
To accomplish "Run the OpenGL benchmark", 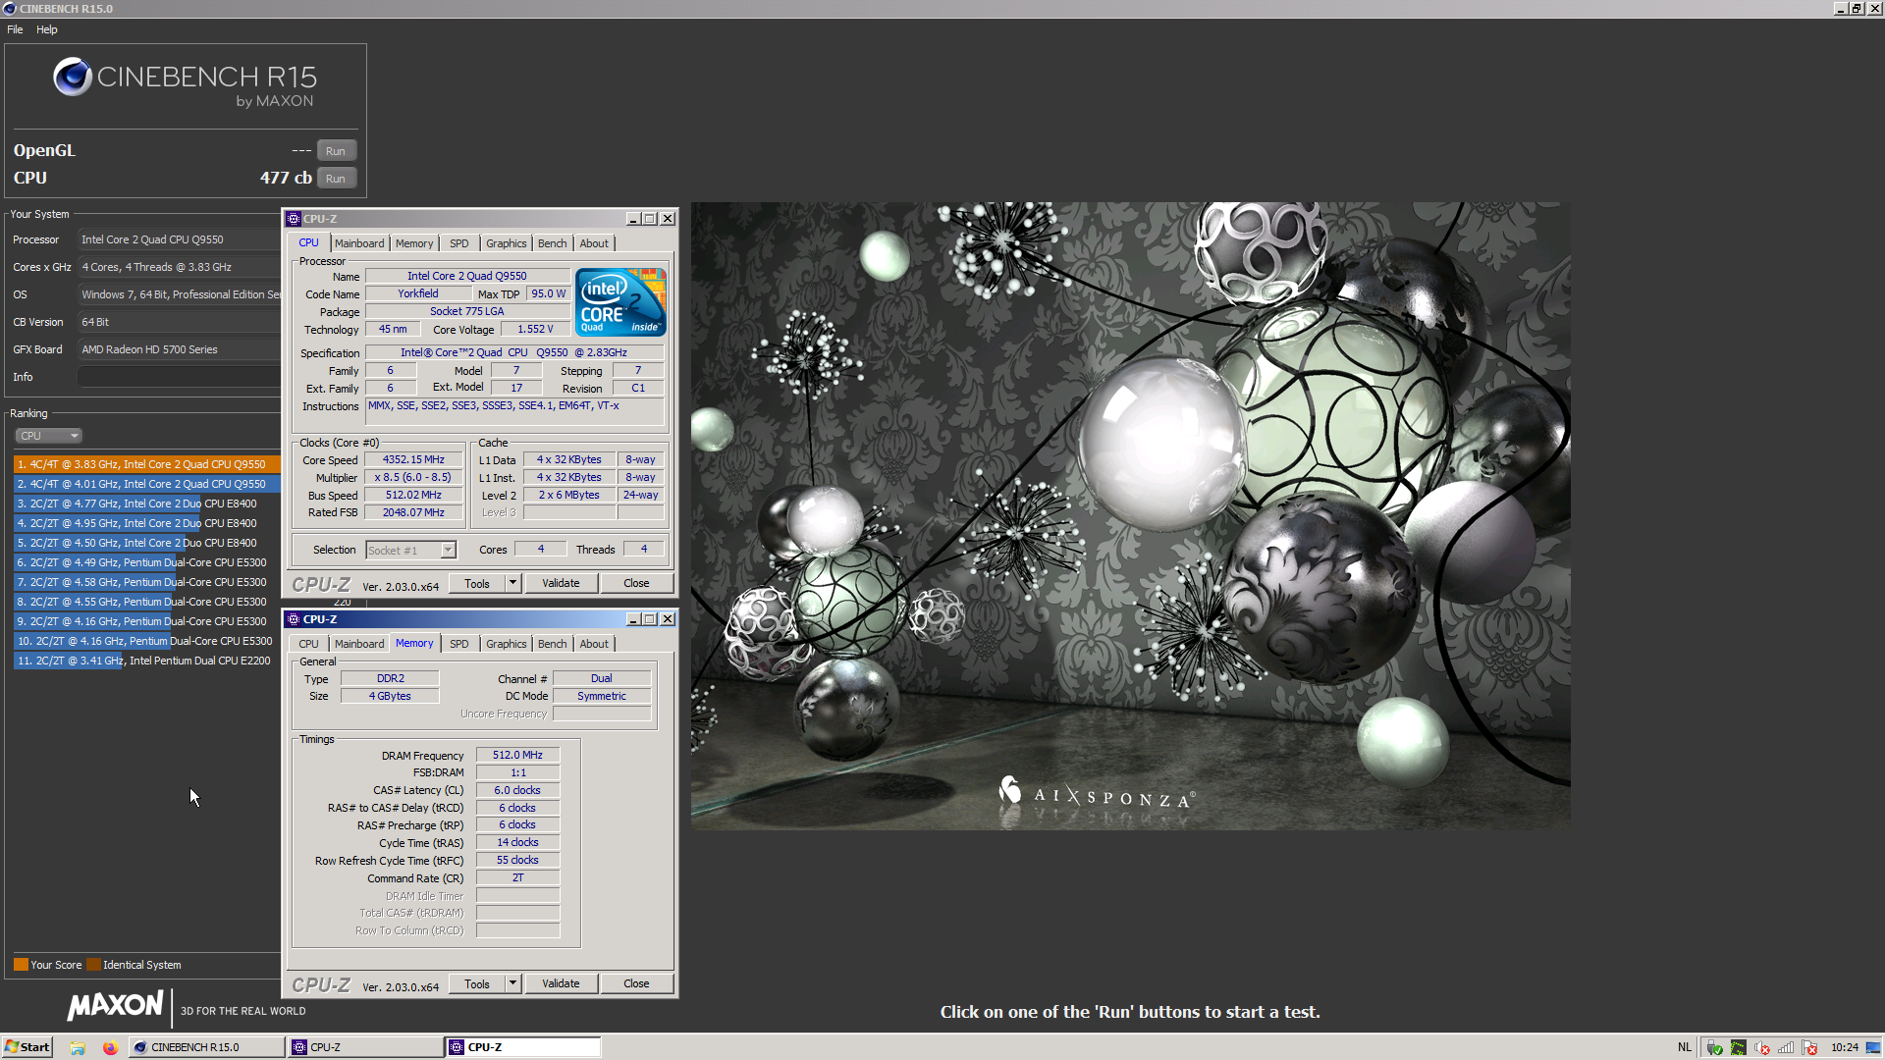I will 336,151.
